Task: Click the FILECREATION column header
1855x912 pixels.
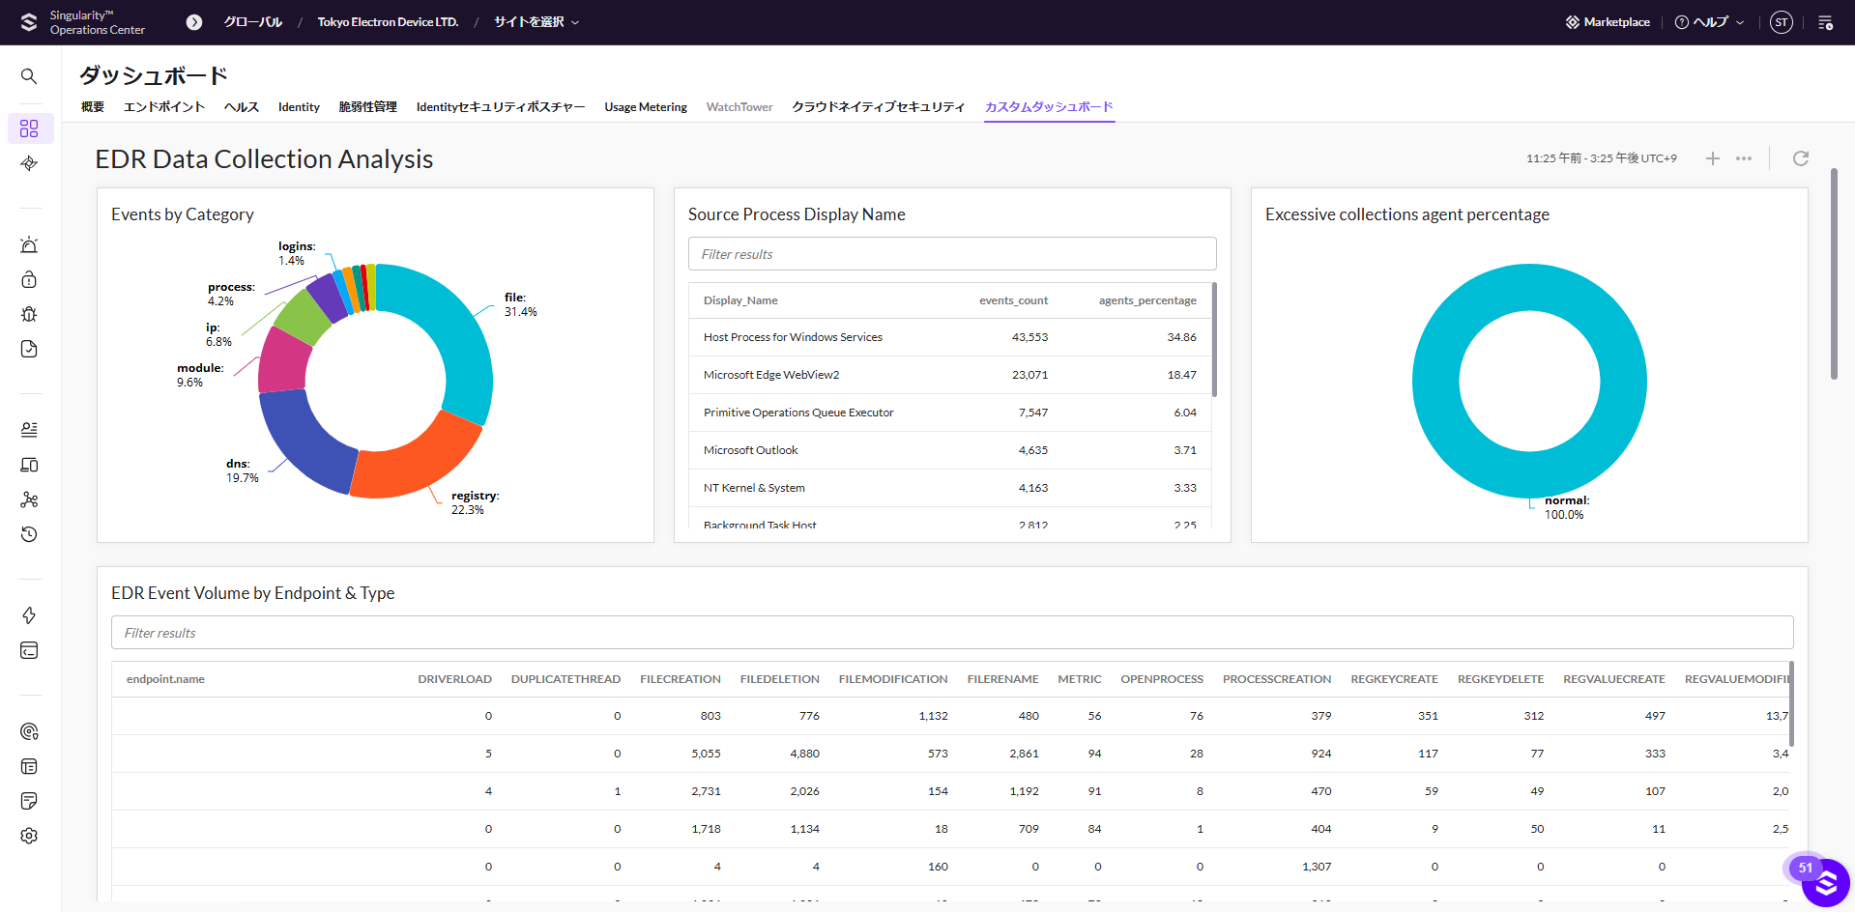Action: point(680,679)
